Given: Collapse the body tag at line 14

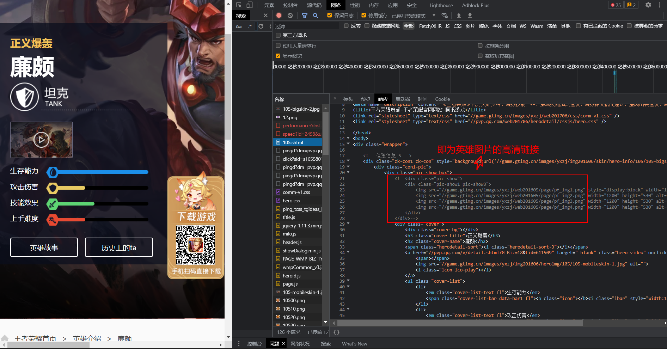Looking at the screenshot, I should coord(348,138).
